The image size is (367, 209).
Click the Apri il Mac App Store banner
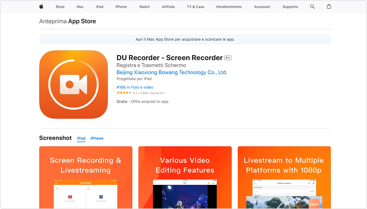click(x=185, y=39)
